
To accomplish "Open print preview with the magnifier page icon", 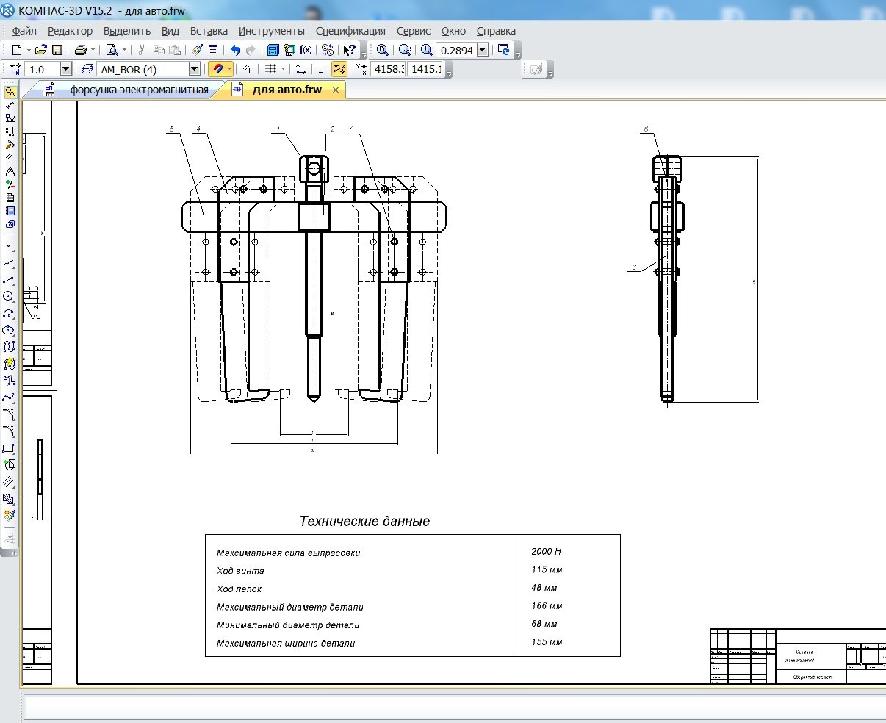I will point(112,50).
